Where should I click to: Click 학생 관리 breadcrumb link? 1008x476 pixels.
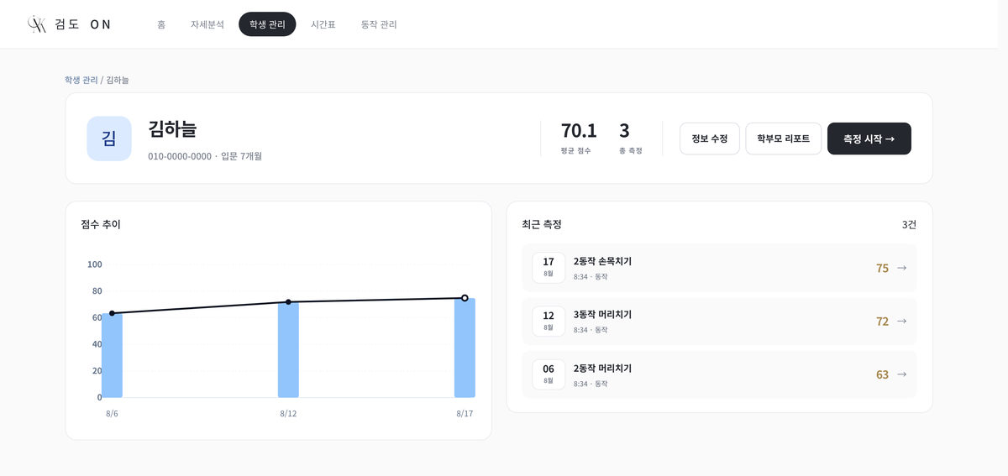pyautogui.click(x=81, y=80)
